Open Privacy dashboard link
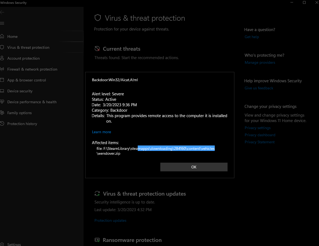Screen dimensions: 319x246 point(260,135)
